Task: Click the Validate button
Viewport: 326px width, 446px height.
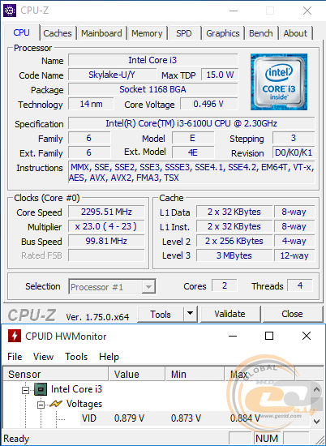Action: click(x=229, y=314)
